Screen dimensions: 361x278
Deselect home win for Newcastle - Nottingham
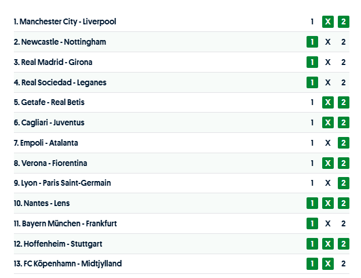pyautogui.click(x=312, y=42)
